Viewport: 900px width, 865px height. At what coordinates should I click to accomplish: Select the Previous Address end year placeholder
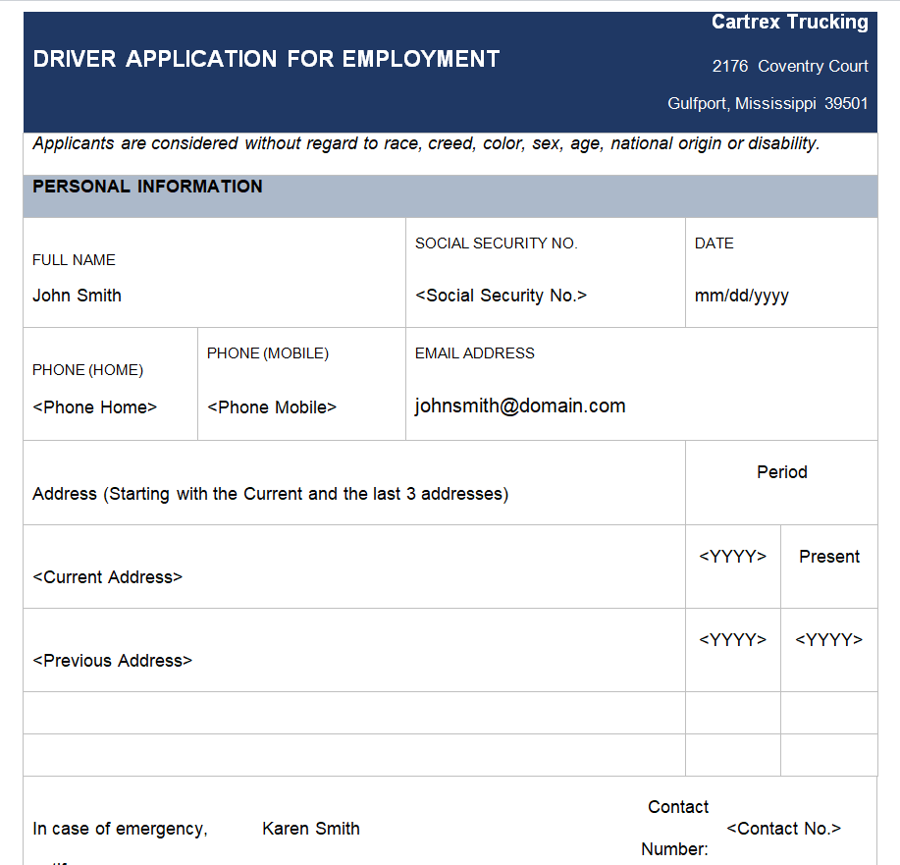click(828, 640)
